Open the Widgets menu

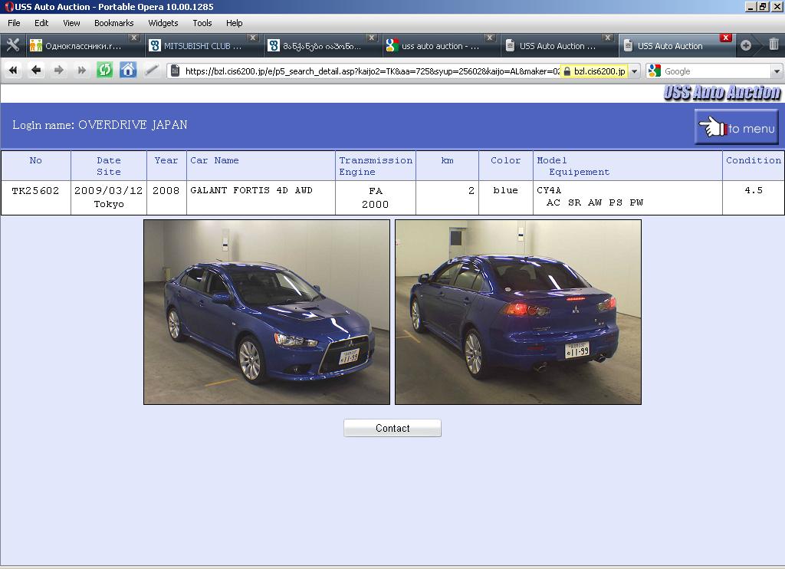pos(163,23)
